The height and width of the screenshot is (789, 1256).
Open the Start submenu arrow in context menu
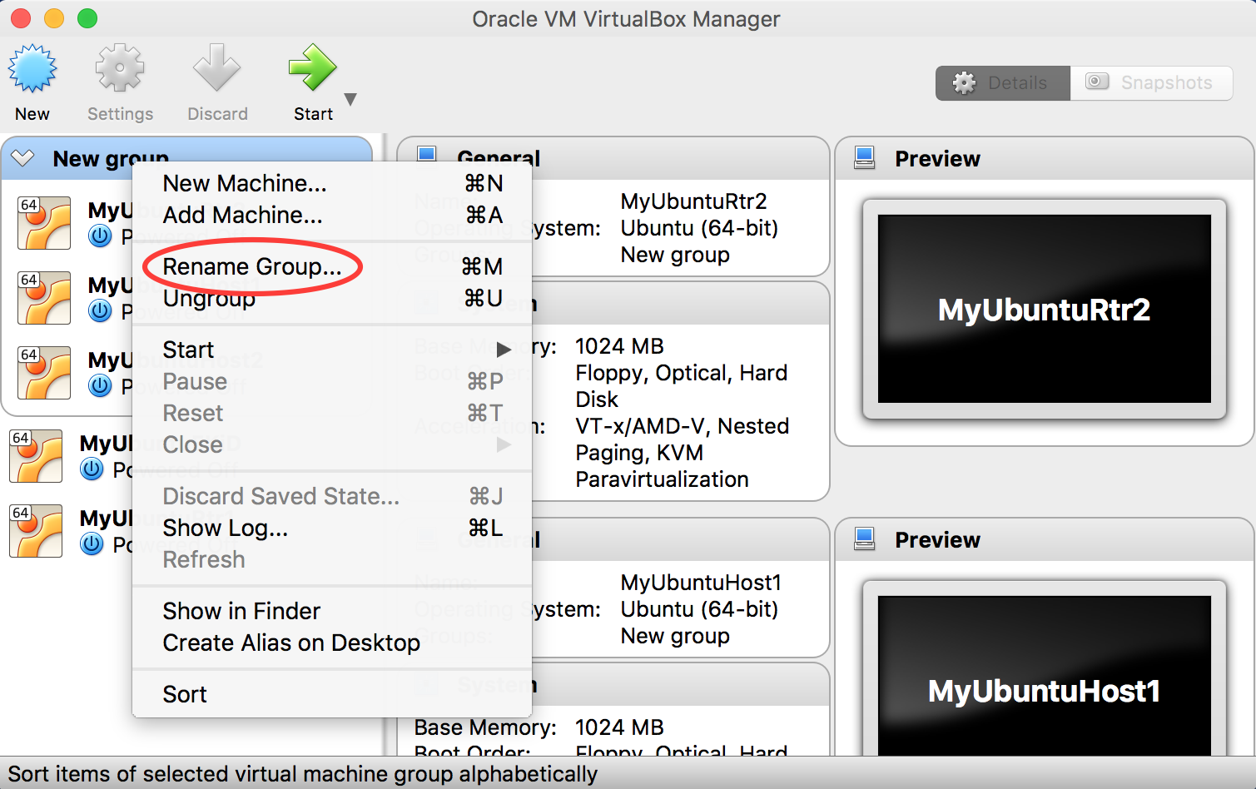point(504,350)
